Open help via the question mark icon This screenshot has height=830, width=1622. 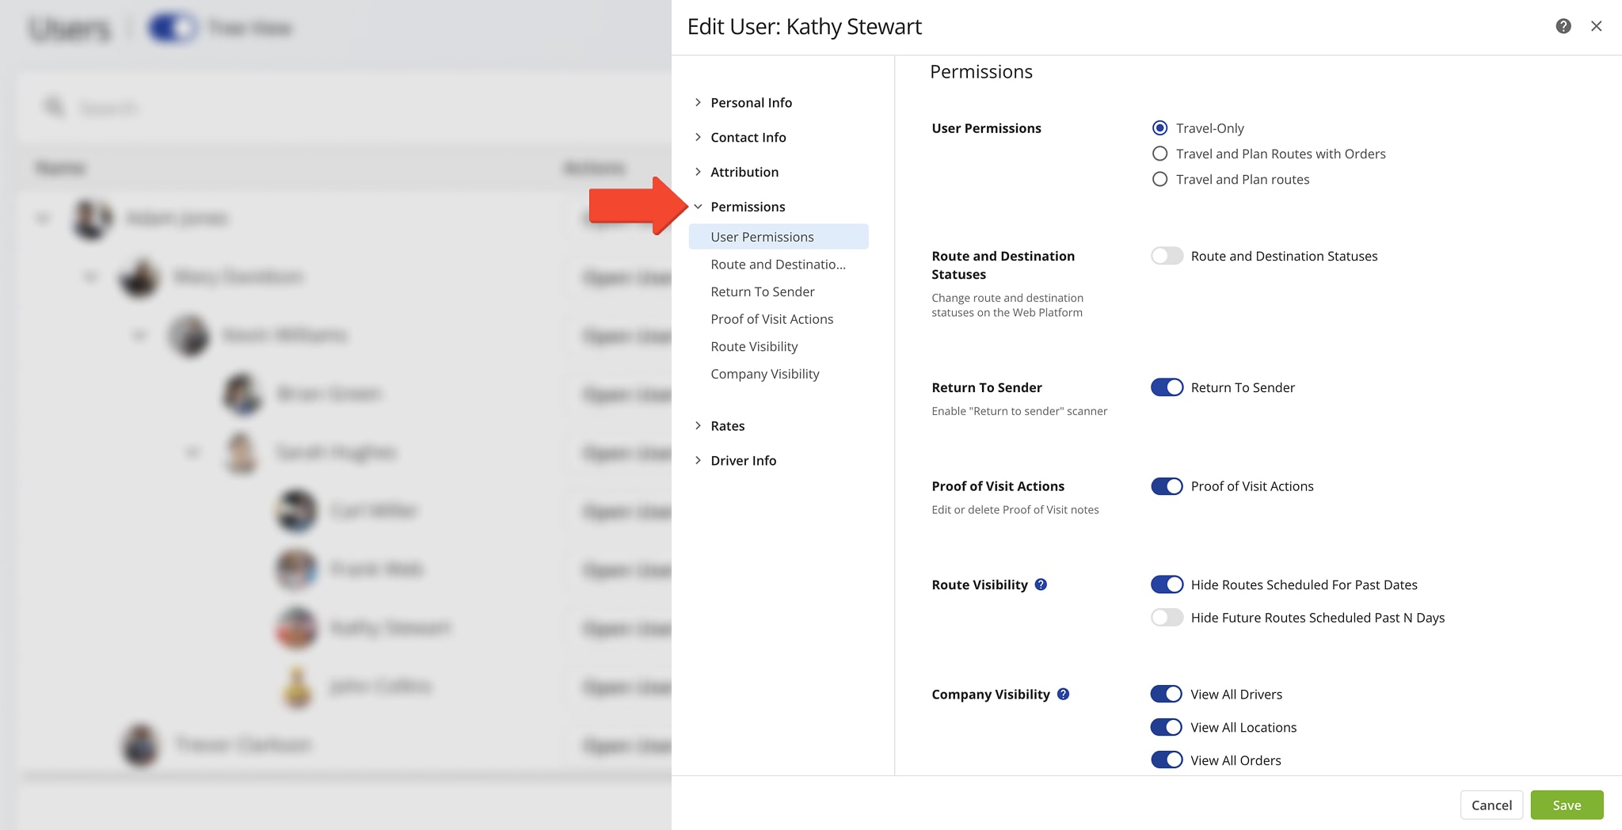[x=1563, y=26]
